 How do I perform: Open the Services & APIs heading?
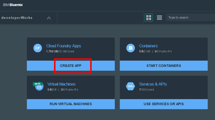click(x=153, y=84)
